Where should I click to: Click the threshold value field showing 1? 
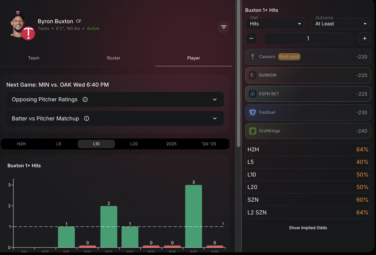click(x=308, y=39)
